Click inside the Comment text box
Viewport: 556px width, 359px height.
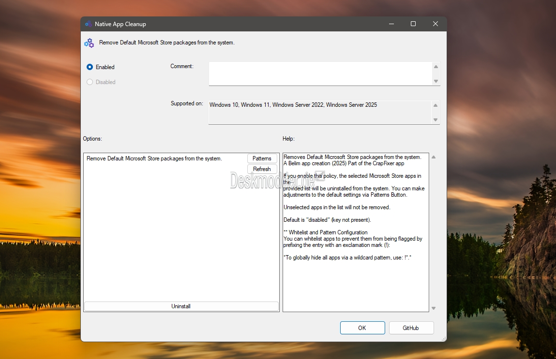(320, 73)
